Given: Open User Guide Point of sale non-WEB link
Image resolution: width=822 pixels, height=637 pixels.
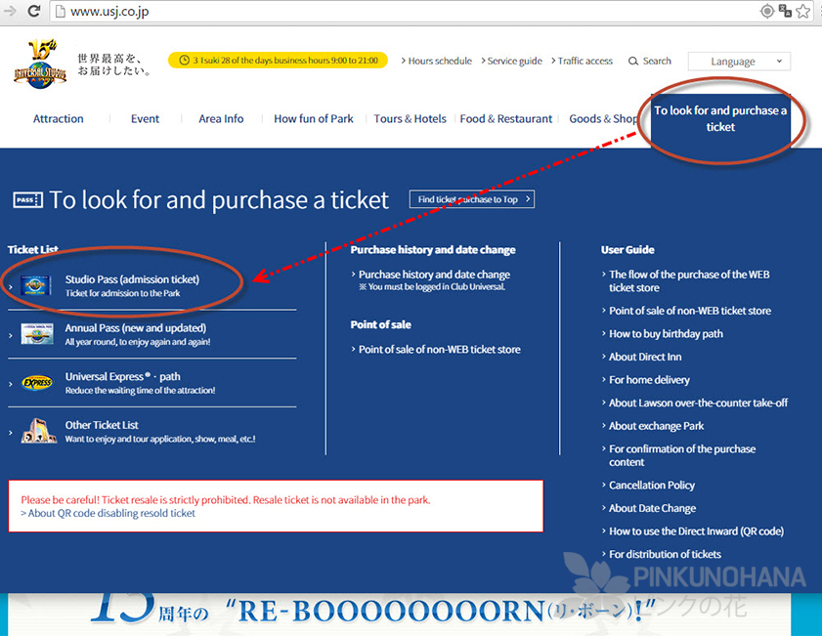Looking at the screenshot, I should pyautogui.click(x=690, y=311).
